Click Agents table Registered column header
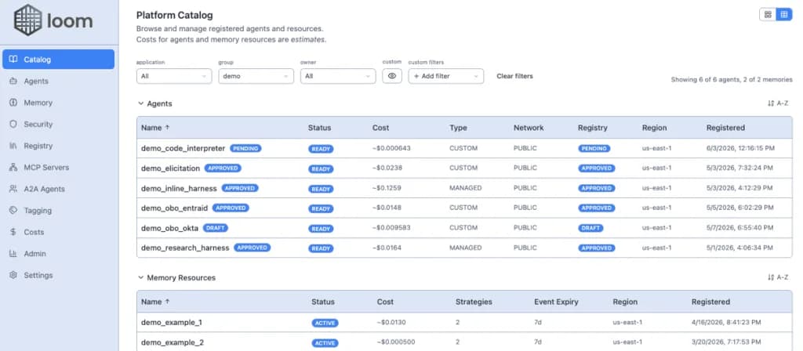This screenshot has width=803, height=351. pyautogui.click(x=725, y=128)
